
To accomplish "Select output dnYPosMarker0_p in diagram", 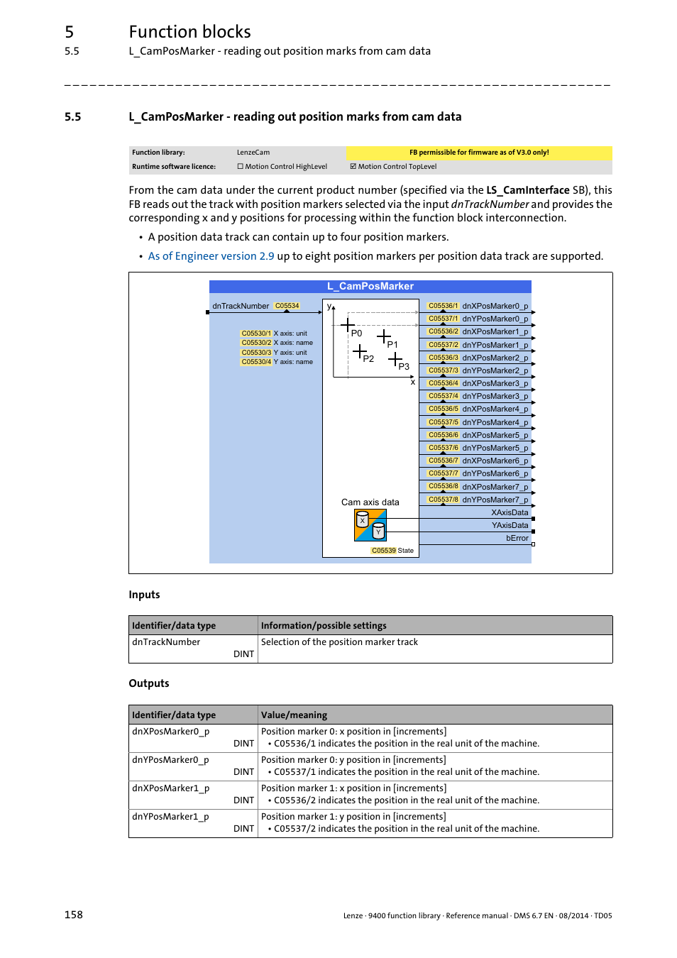I will [495, 319].
